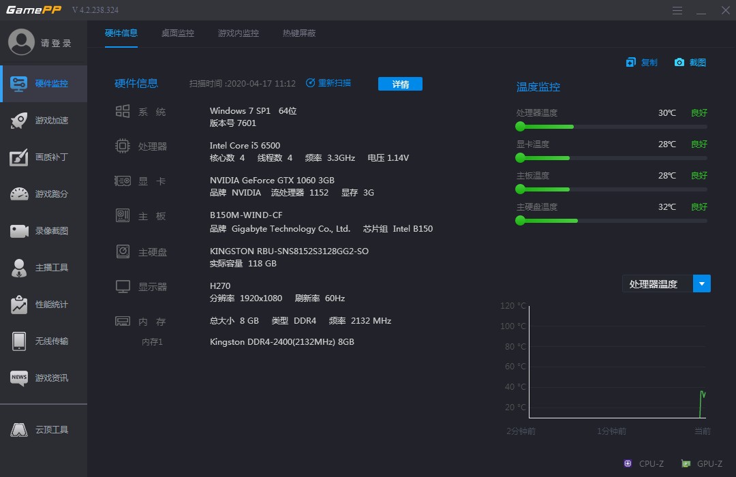Image resolution: width=736 pixels, height=477 pixels.
Task: Click the user avatar icon
Action: coord(21,42)
